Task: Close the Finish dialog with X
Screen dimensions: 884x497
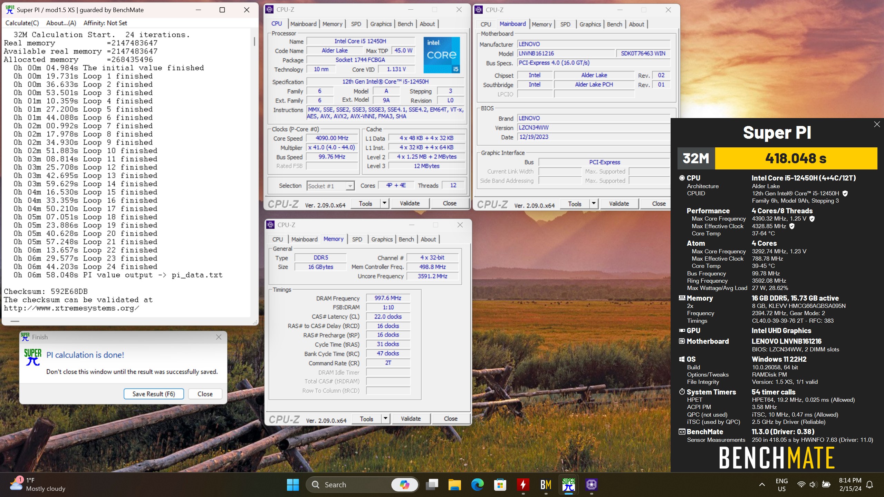Action: tap(219, 337)
